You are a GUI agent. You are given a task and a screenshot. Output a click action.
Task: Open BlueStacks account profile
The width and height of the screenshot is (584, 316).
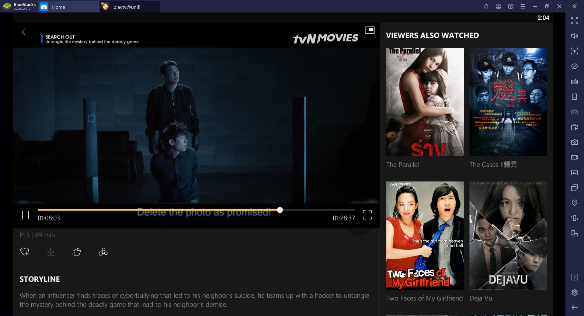(499, 6)
